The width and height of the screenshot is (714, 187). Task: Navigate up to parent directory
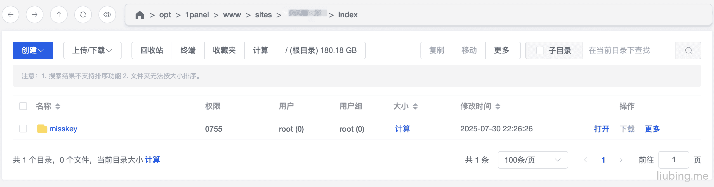pyautogui.click(x=59, y=15)
